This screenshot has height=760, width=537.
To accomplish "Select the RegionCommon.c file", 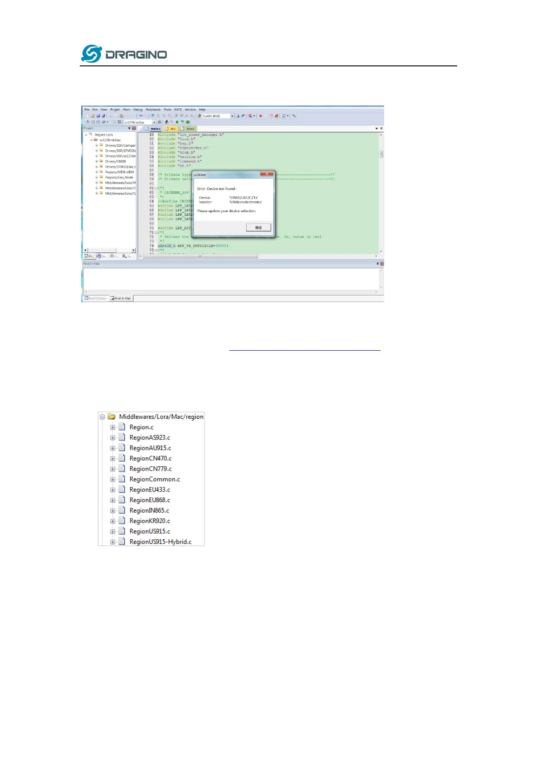I will 155,479.
